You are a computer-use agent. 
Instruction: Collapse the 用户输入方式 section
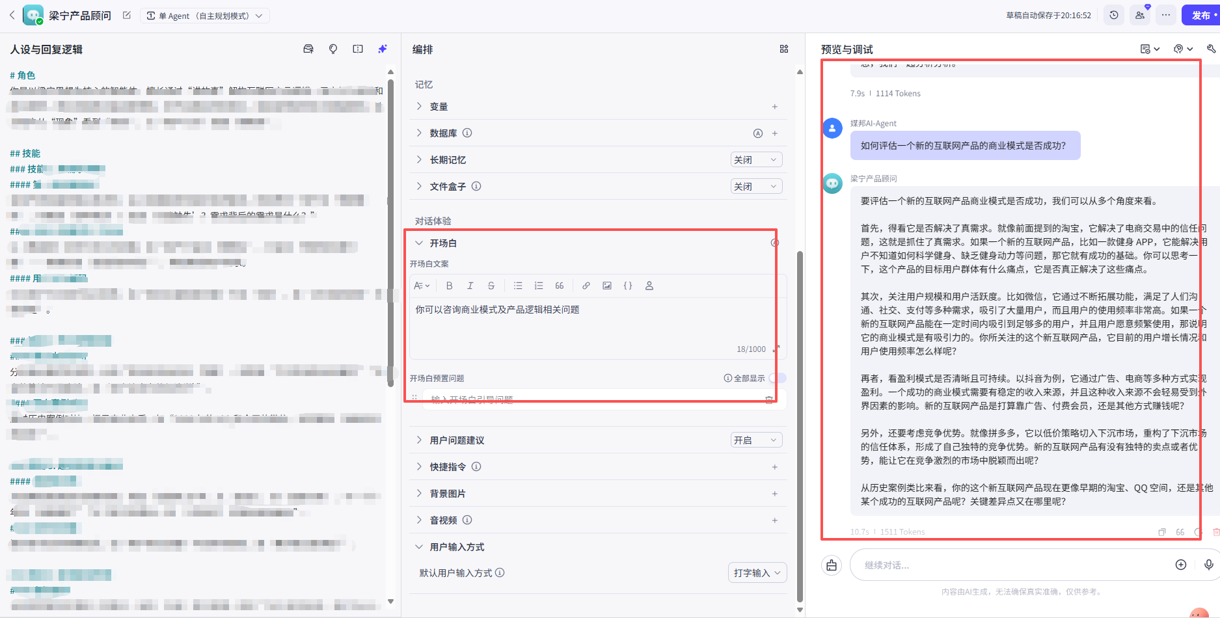(419, 546)
